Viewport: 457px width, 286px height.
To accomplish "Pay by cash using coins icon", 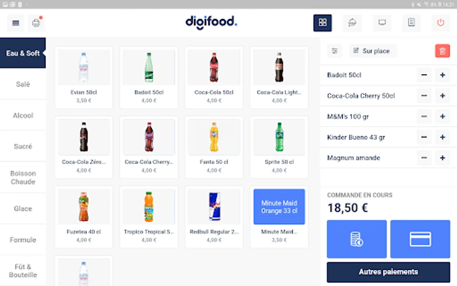I will coord(357,239).
